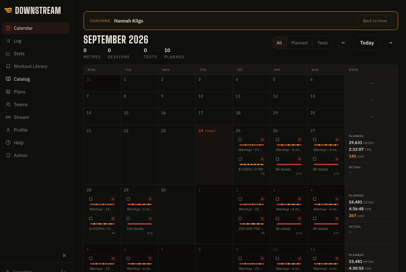
Task: Switch to the Planned filter tab
Action: (x=299, y=43)
